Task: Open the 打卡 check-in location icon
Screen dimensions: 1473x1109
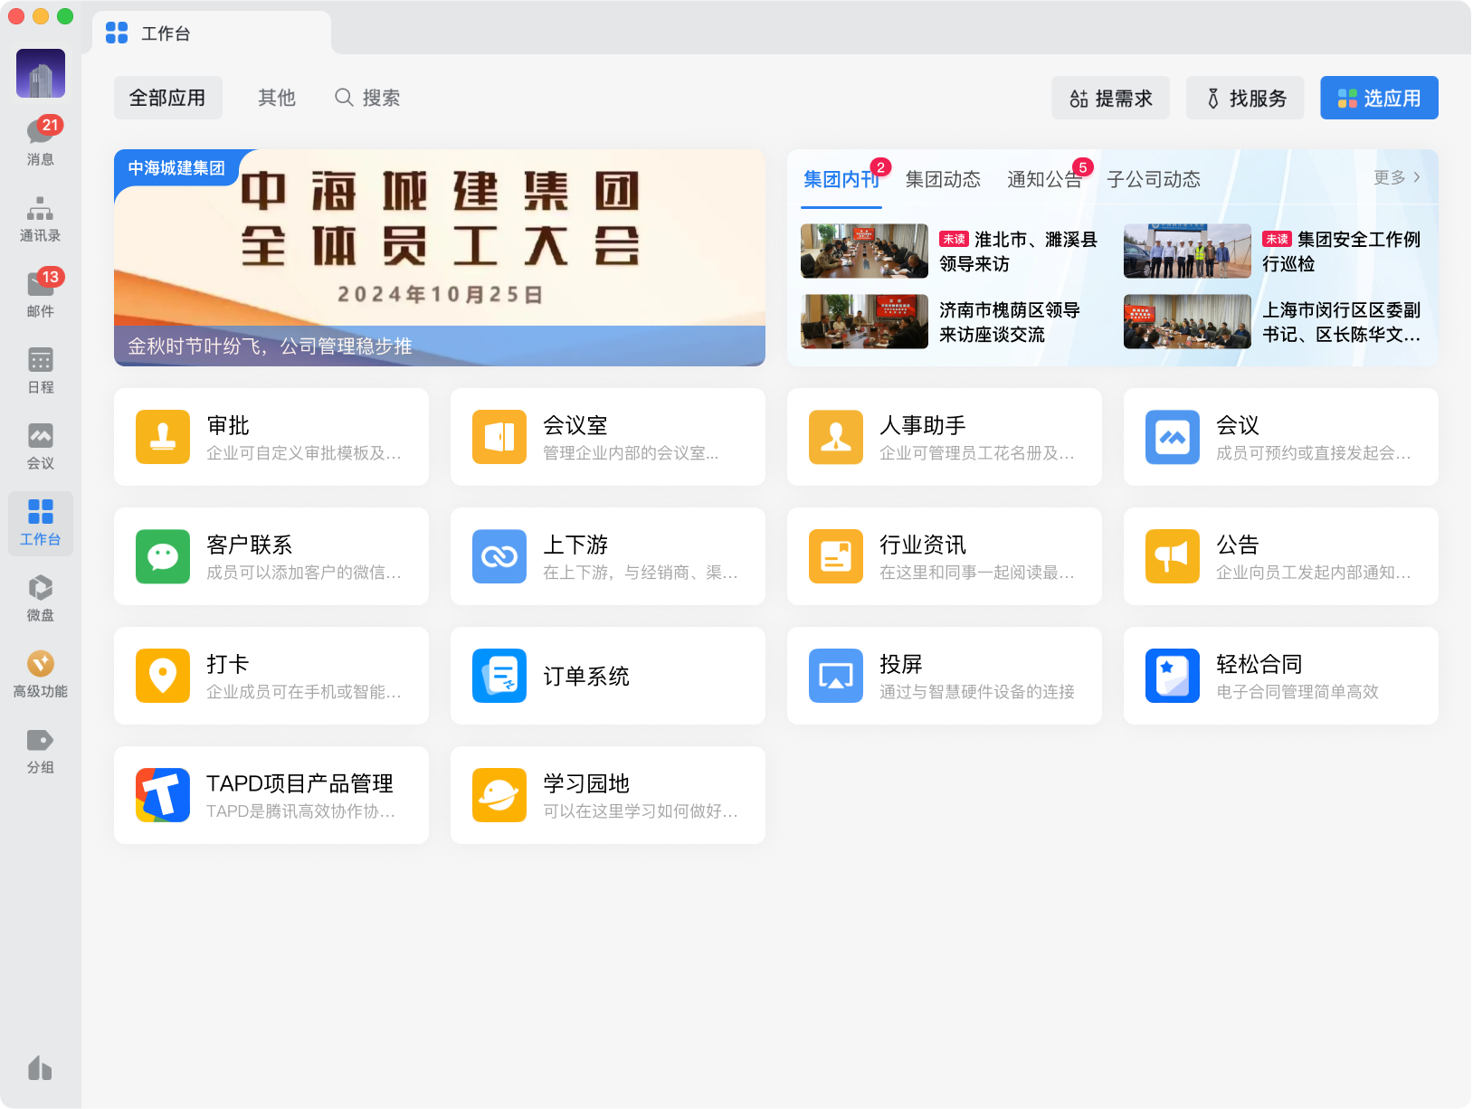Action: (163, 676)
